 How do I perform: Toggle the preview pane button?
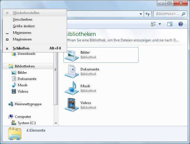click(x=170, y=24)
